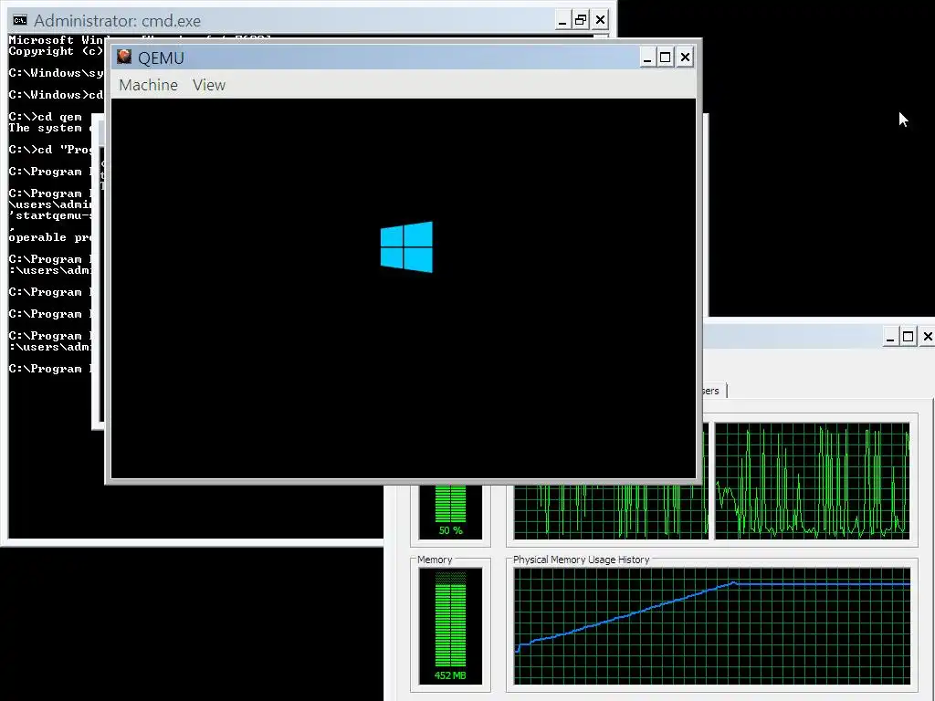Image resolution: width=935 pixels, height=701 pixels.
Task: Click the 'operable pr' text in cmd
Action: [50, 237]
